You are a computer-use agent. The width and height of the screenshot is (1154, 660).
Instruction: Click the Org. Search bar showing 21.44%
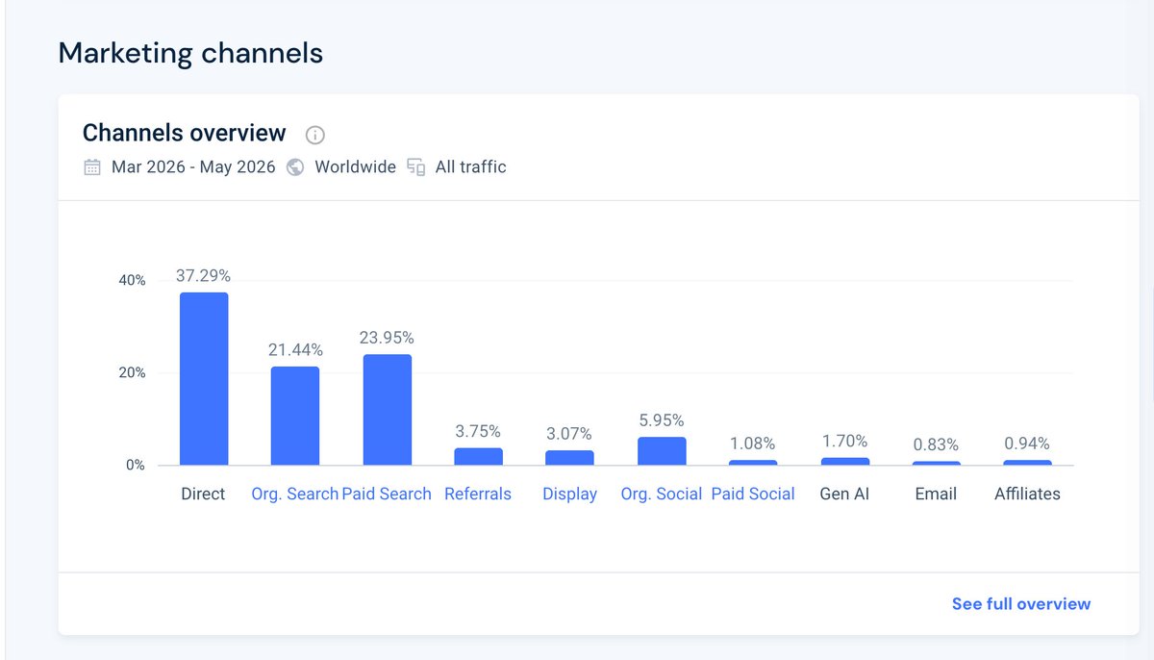pyautogui.click(x=295, y=416)
